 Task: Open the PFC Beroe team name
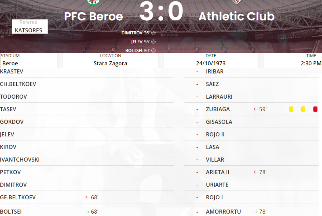click(93, 17)
